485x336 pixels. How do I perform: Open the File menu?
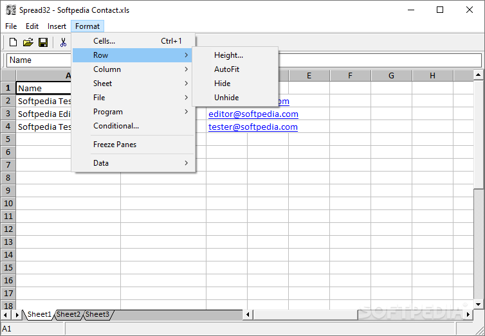tap(11, 26)
